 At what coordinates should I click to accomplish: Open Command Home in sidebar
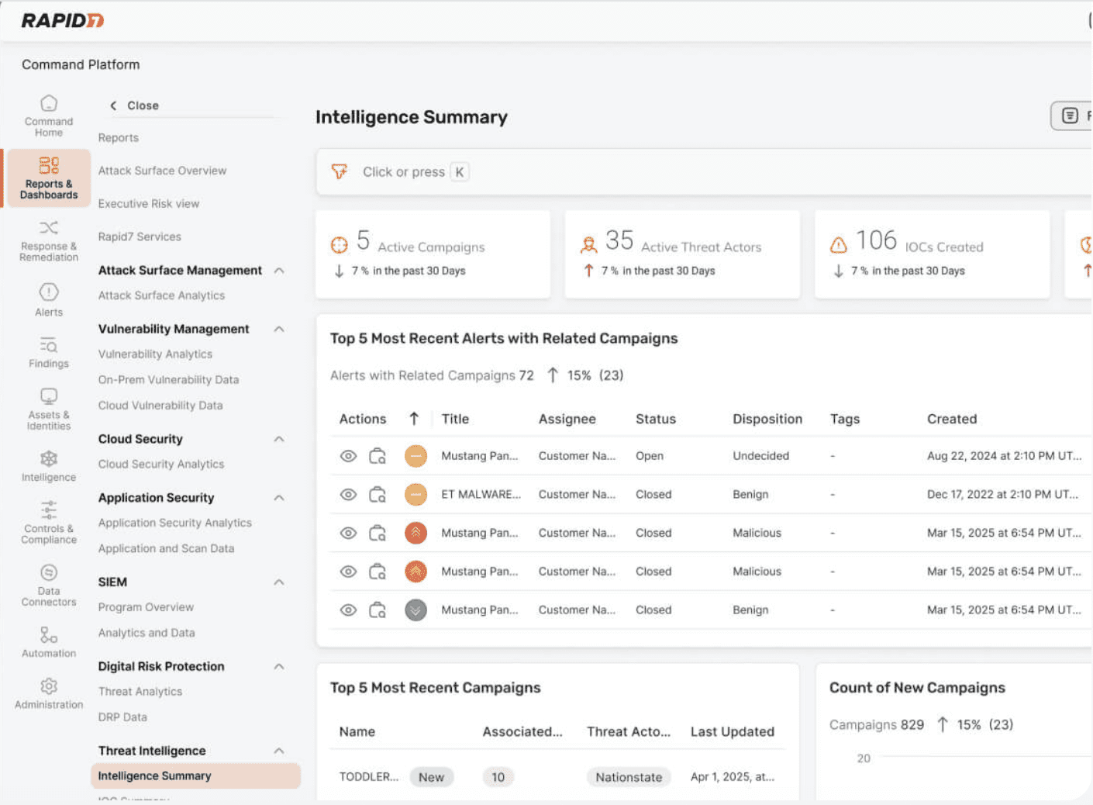click(49, 116)
